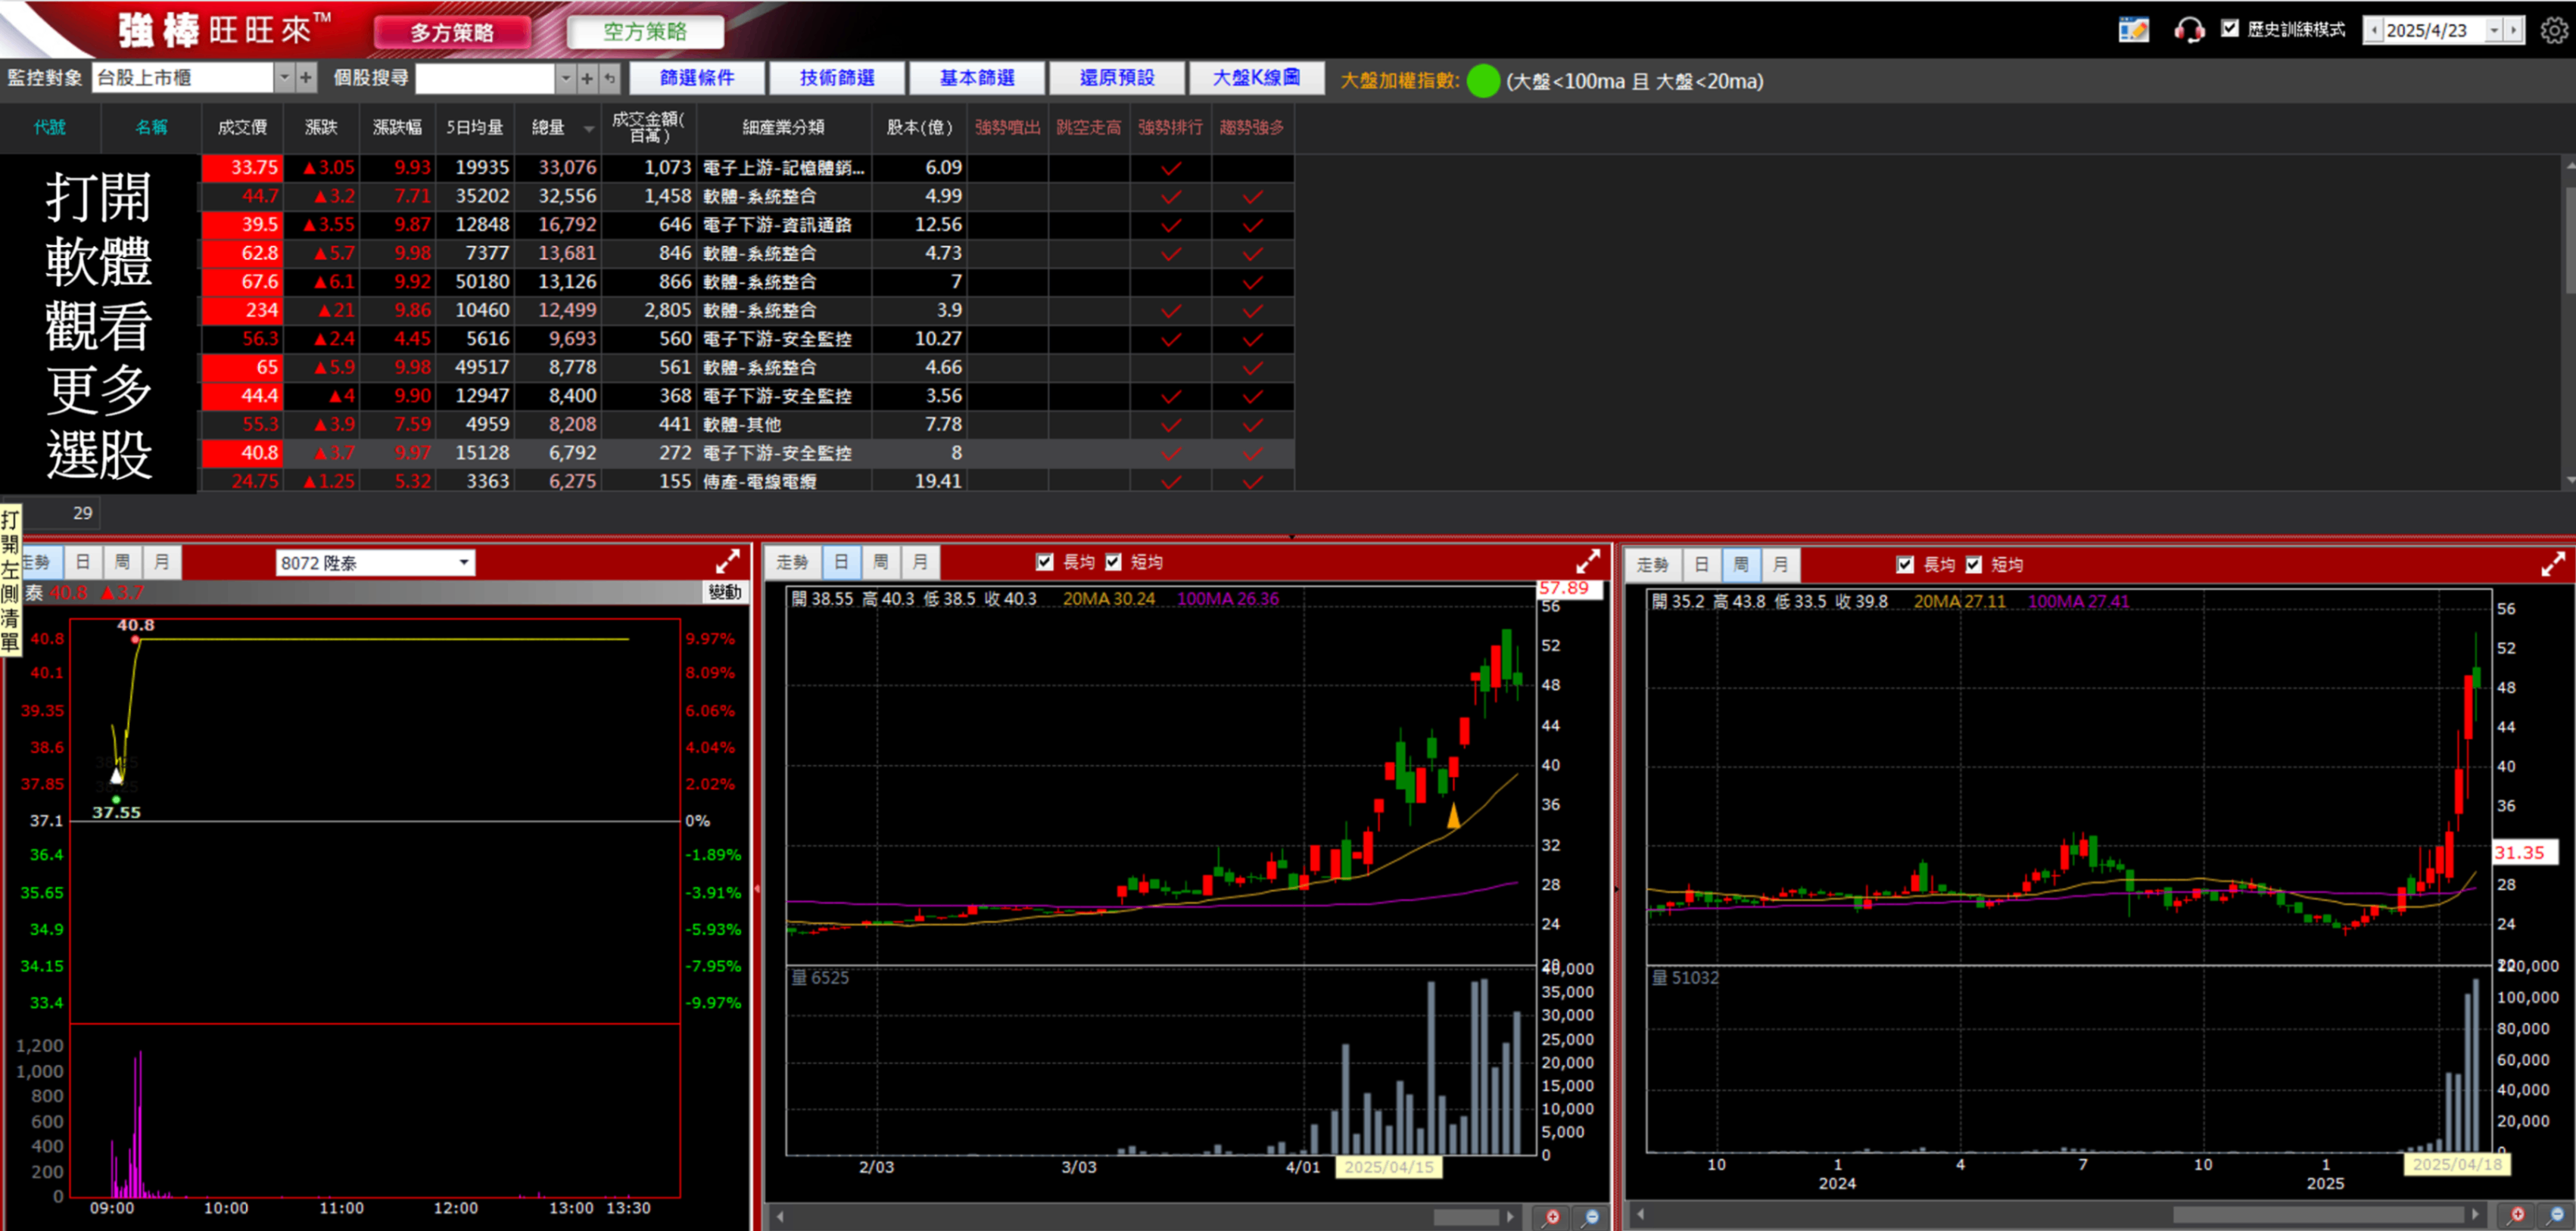
Task: Select 月 tab in left chart panel
Action: pyautogui.click(x=162, y=561)
